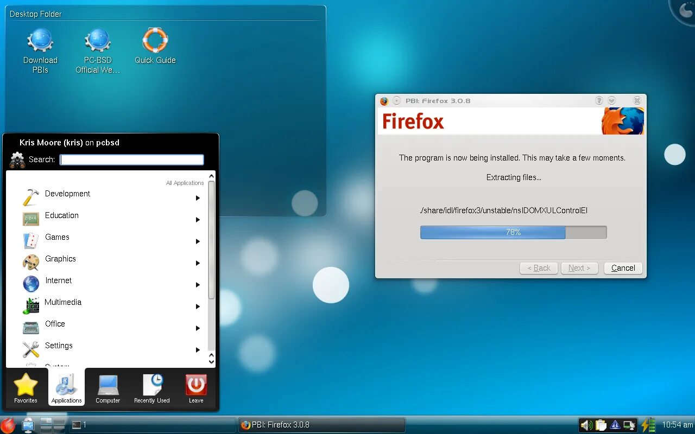
Task: Open the Leave tab
Action: click(196, 388)
